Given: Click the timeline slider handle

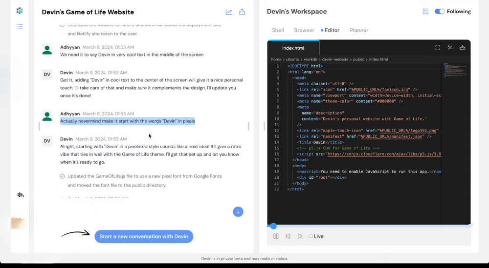Looking at the screenshot, I should click(x=273, y=226).
